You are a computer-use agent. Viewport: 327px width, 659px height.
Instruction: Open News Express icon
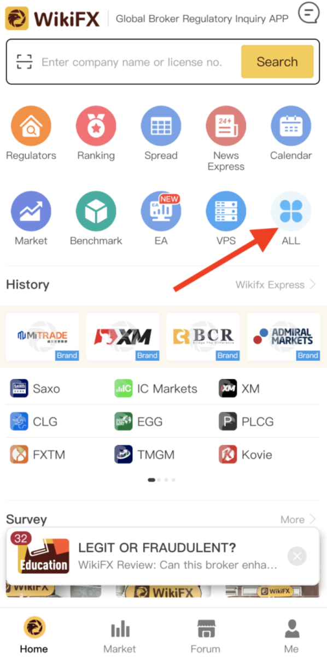(226, 126)
